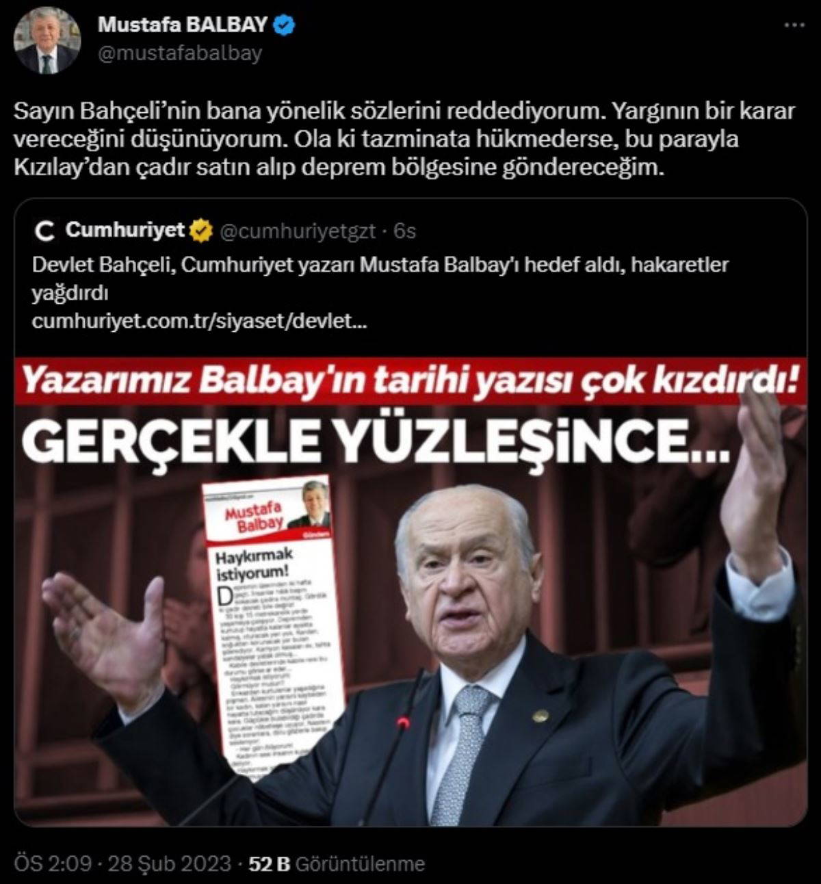View the 52 B Görüntülenme count
The height and width of the screenshot is (884, 821).
(x=336, y=863)
